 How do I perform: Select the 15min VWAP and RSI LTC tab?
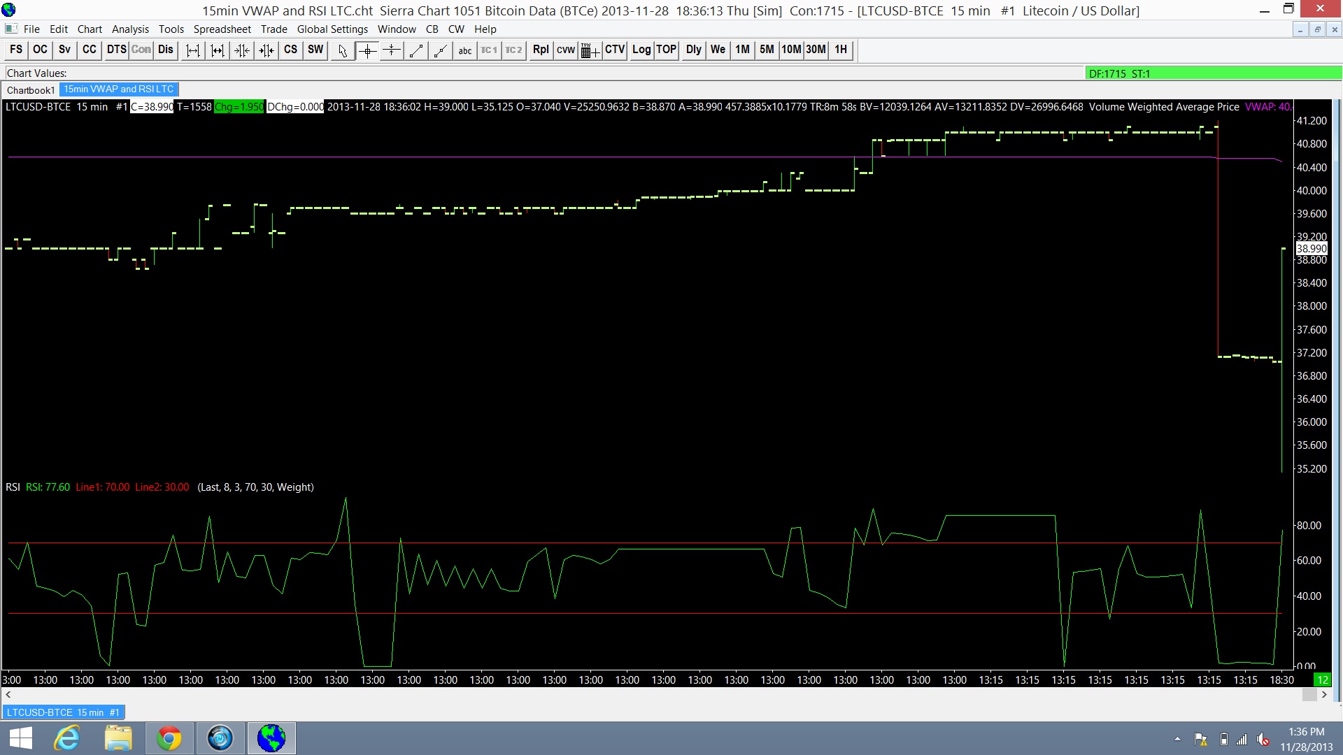[119, 89]
